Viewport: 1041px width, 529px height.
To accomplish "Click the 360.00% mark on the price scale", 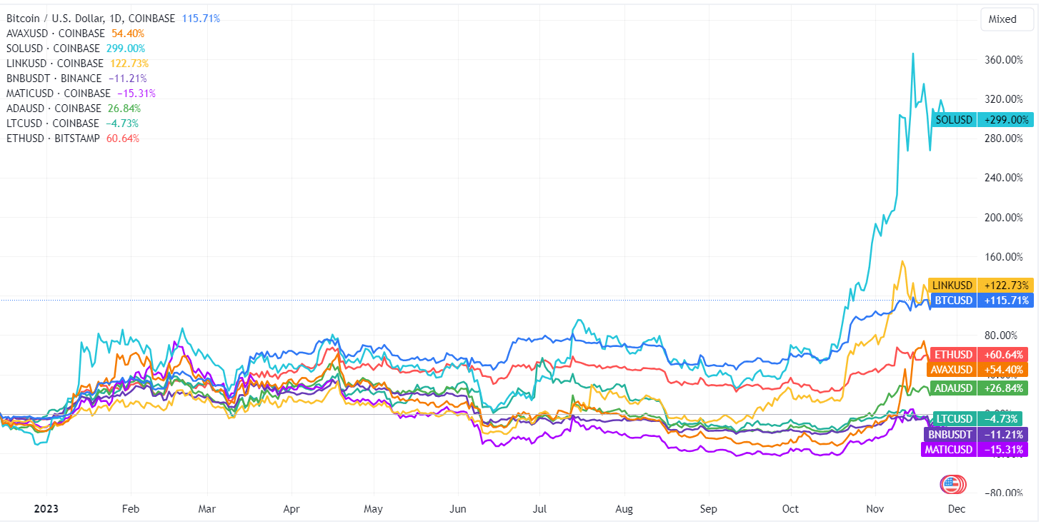I will [1003, 60].
